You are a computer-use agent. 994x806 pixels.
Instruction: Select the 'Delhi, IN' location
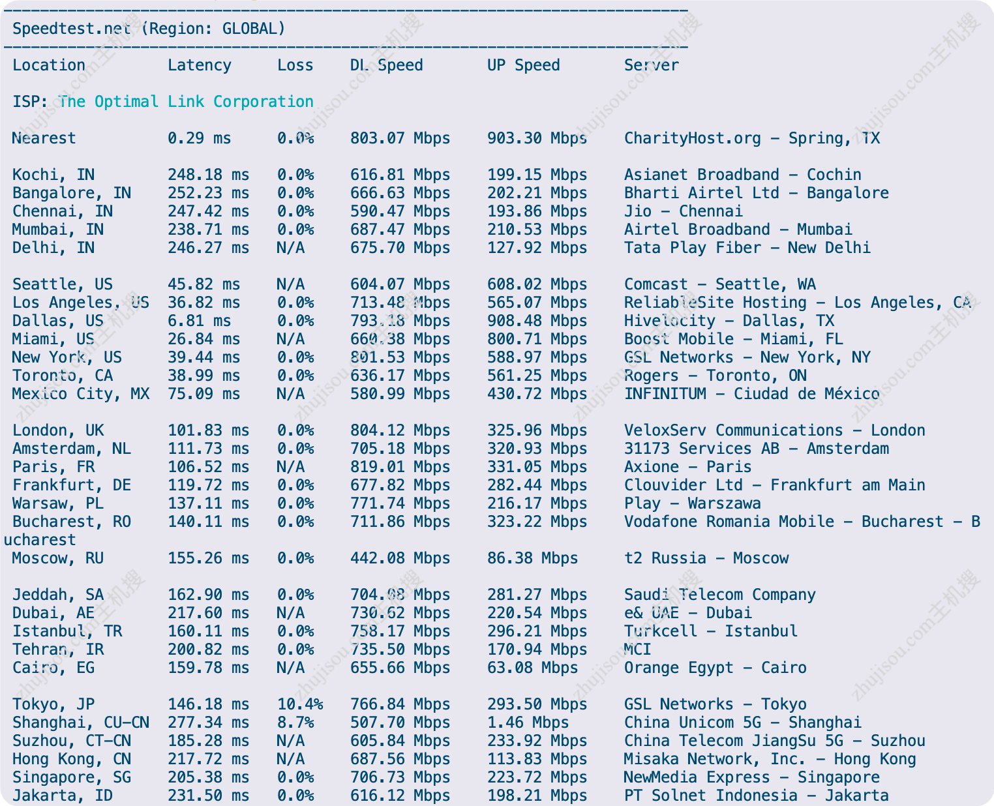click(x=53, y=248)
